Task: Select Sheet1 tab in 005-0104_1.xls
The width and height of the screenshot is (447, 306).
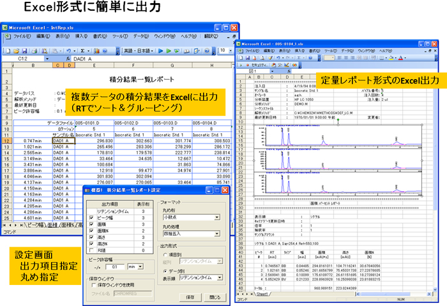Action: click(x=262, y=294)
